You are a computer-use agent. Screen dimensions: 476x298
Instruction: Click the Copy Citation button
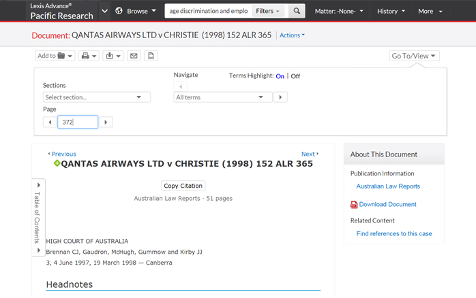pos(183,186)
